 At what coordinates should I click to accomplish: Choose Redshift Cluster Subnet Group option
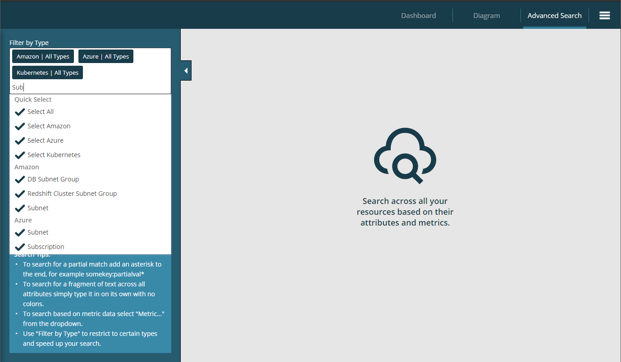point(72,194)
